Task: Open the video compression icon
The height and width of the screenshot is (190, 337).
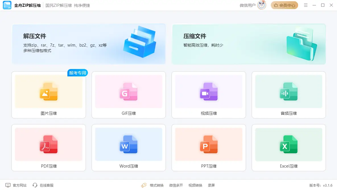Action: tap(209, 91)
